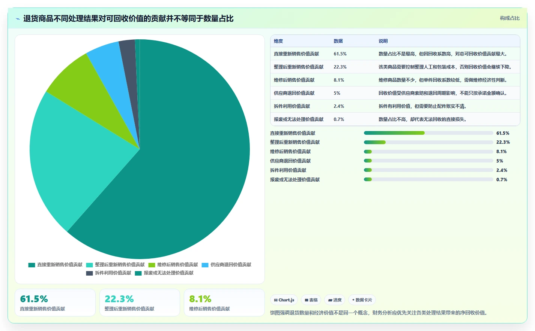Toggle legend swatch for 报废或无法处理价值贡献
The height and width of the screenshot is (331, 535).
click(x=138, y=273)
